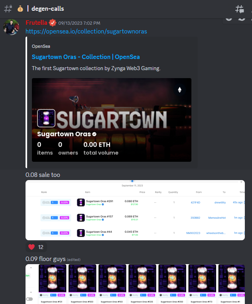Open the Sugartown Oras #235 NFT thumbnail
This screenshot has width=252, height=304.
(142, 278)
